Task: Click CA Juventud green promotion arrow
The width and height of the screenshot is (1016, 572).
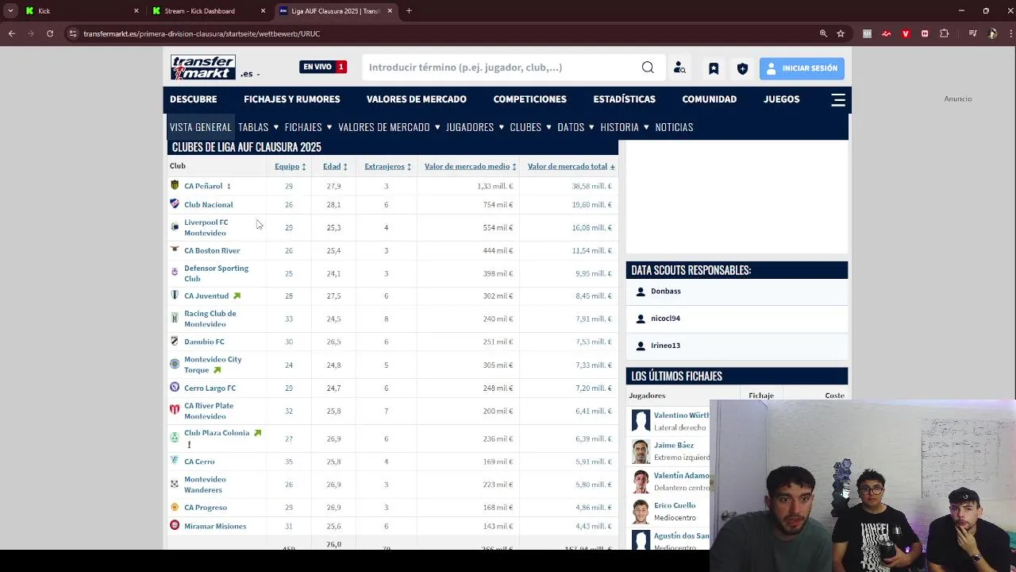Action: pos(237,296)
